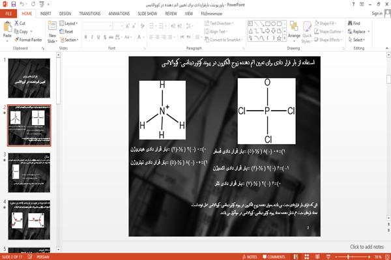The height and width of the screenshot is (260, 391).
Task: Switch to Slide Sorter view icon
Action: point(307,257)
